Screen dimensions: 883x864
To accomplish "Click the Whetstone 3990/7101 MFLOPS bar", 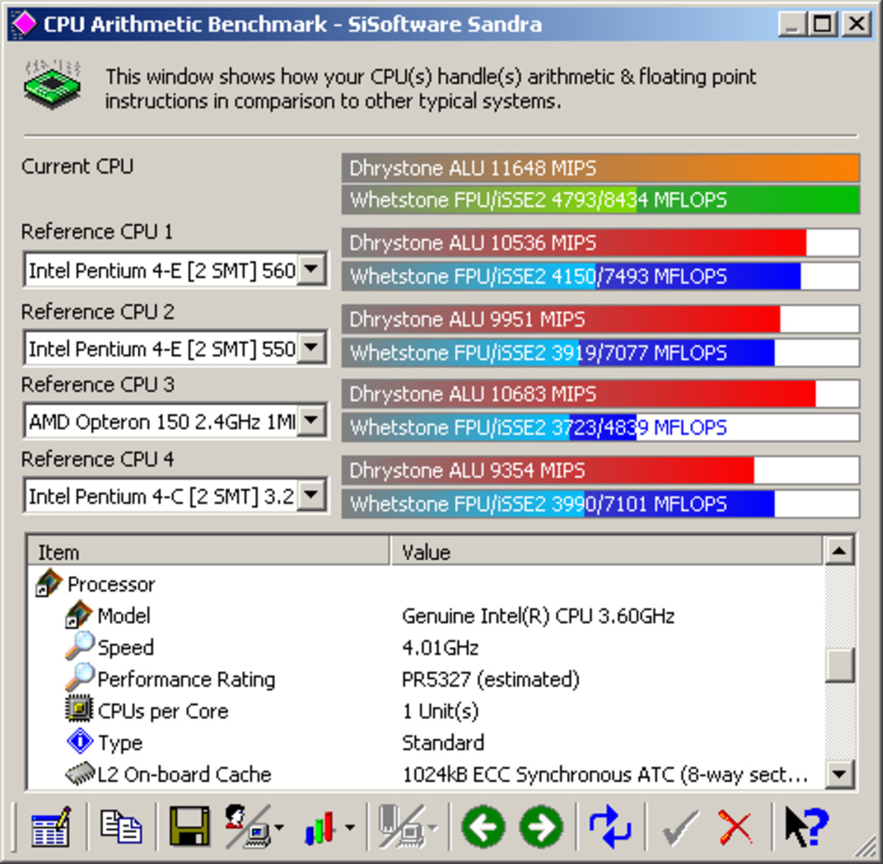I will coord(600,503).
